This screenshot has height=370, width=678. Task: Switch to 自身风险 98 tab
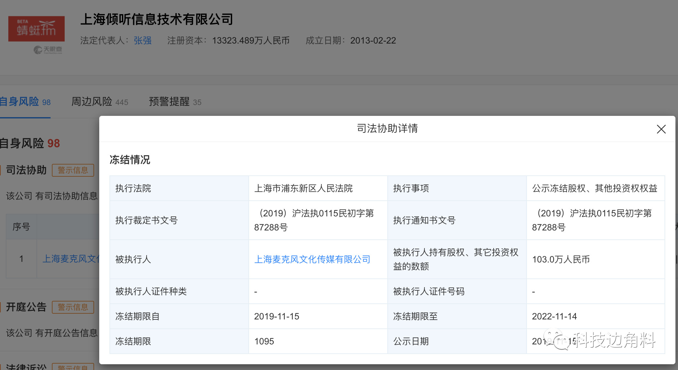pyautogui.click(x=25, y=102)
